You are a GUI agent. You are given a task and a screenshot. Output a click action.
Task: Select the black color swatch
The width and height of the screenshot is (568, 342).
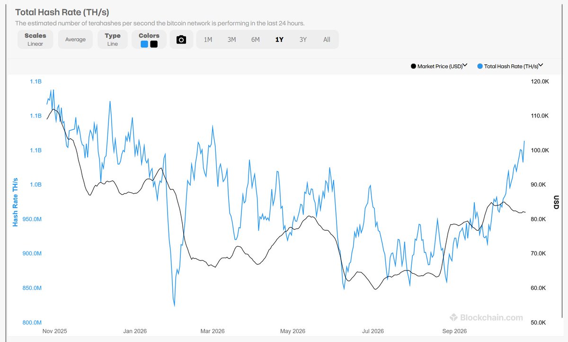coord(154,44)
